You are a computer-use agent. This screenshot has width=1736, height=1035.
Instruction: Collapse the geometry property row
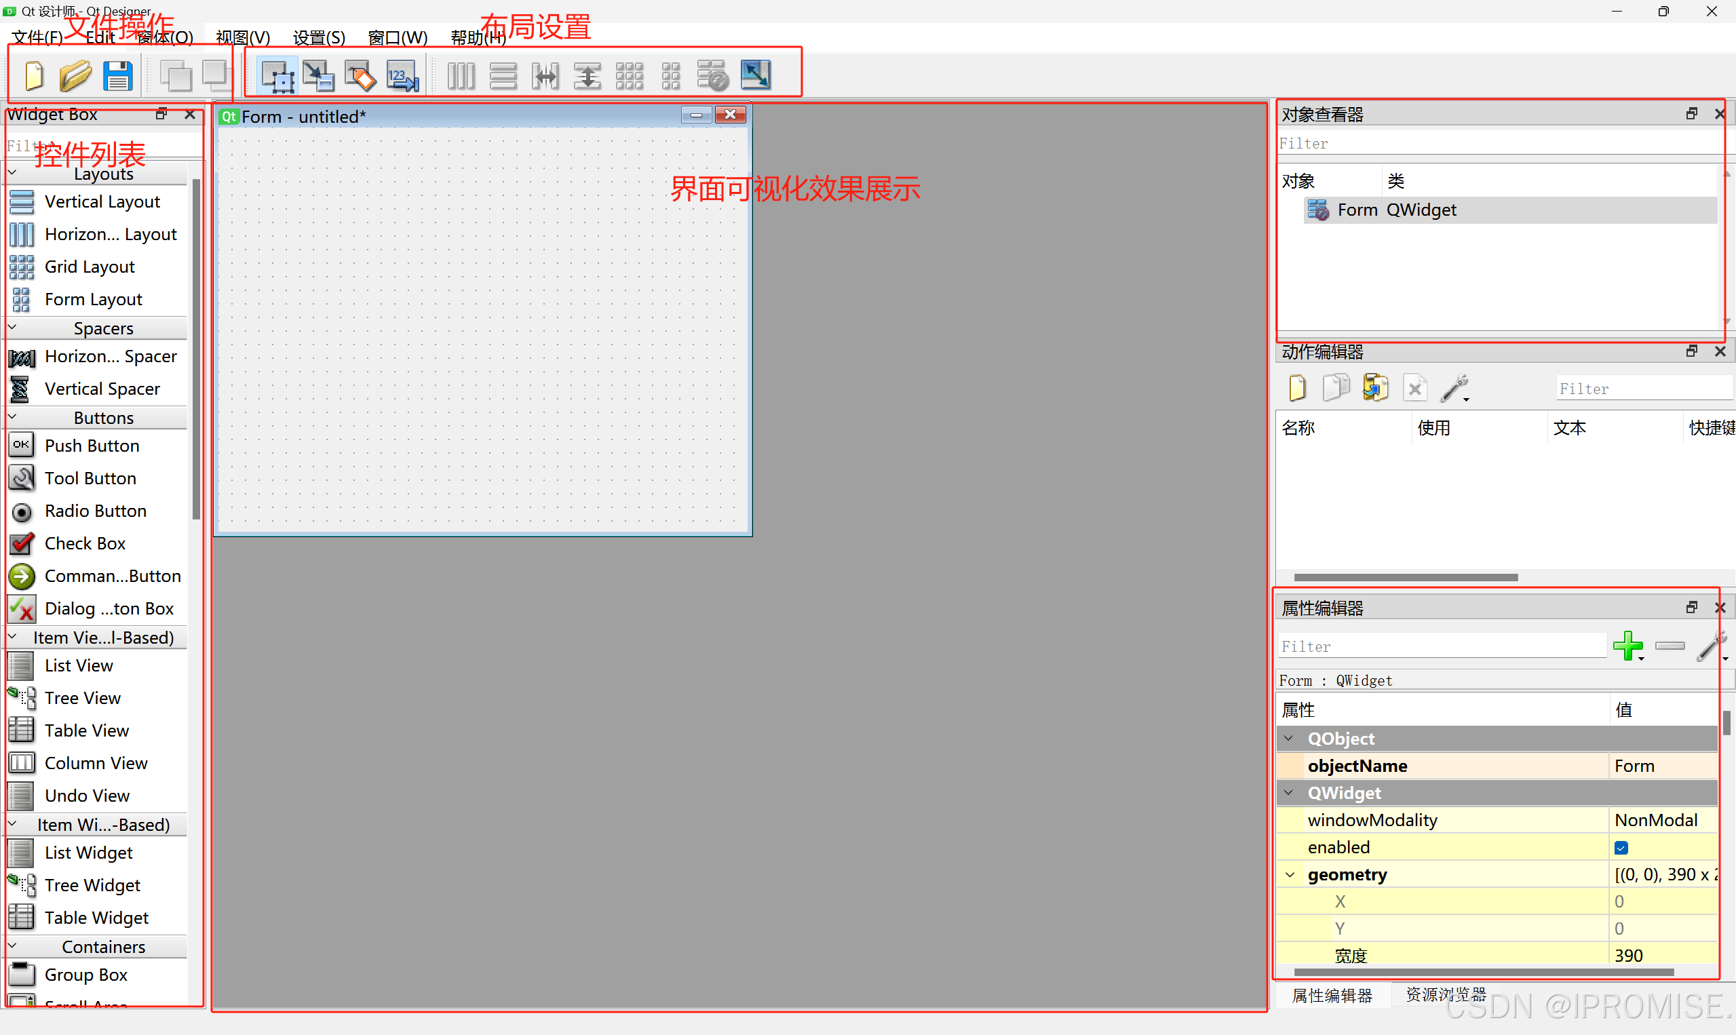click(1290, 874)
